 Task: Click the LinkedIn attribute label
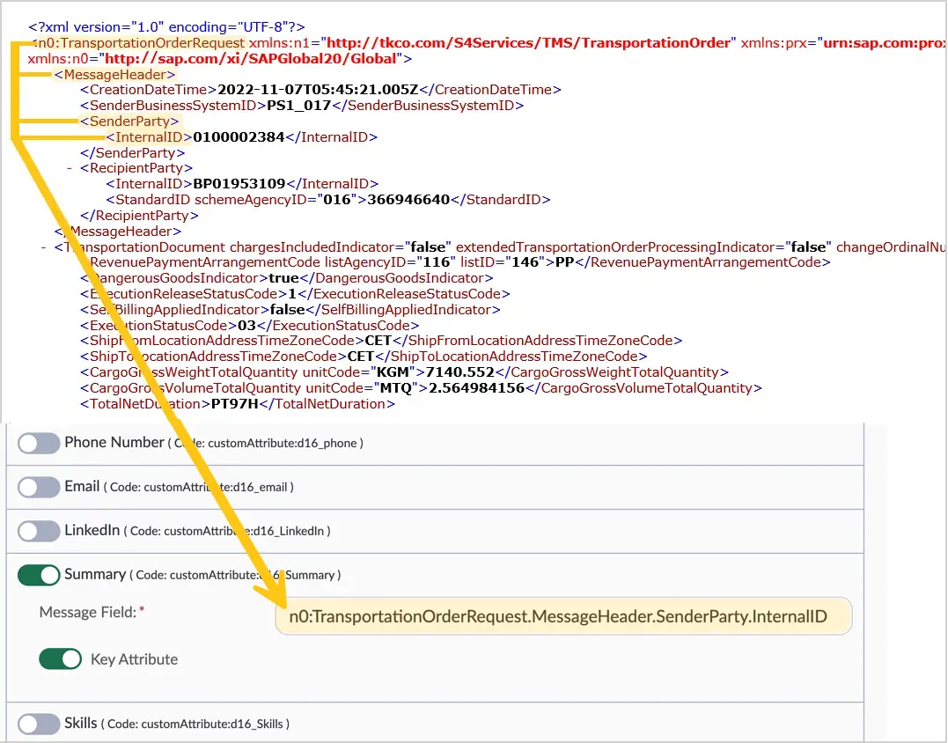click(92, 530)
